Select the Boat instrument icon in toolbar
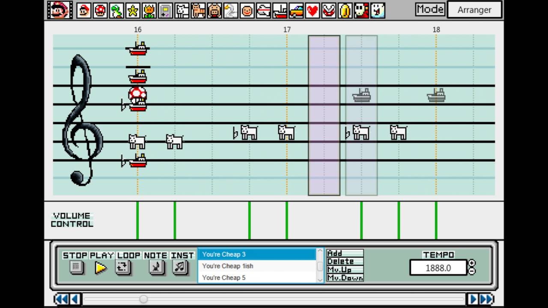Viewport: 548px width, 308px height. pos(280,10)
